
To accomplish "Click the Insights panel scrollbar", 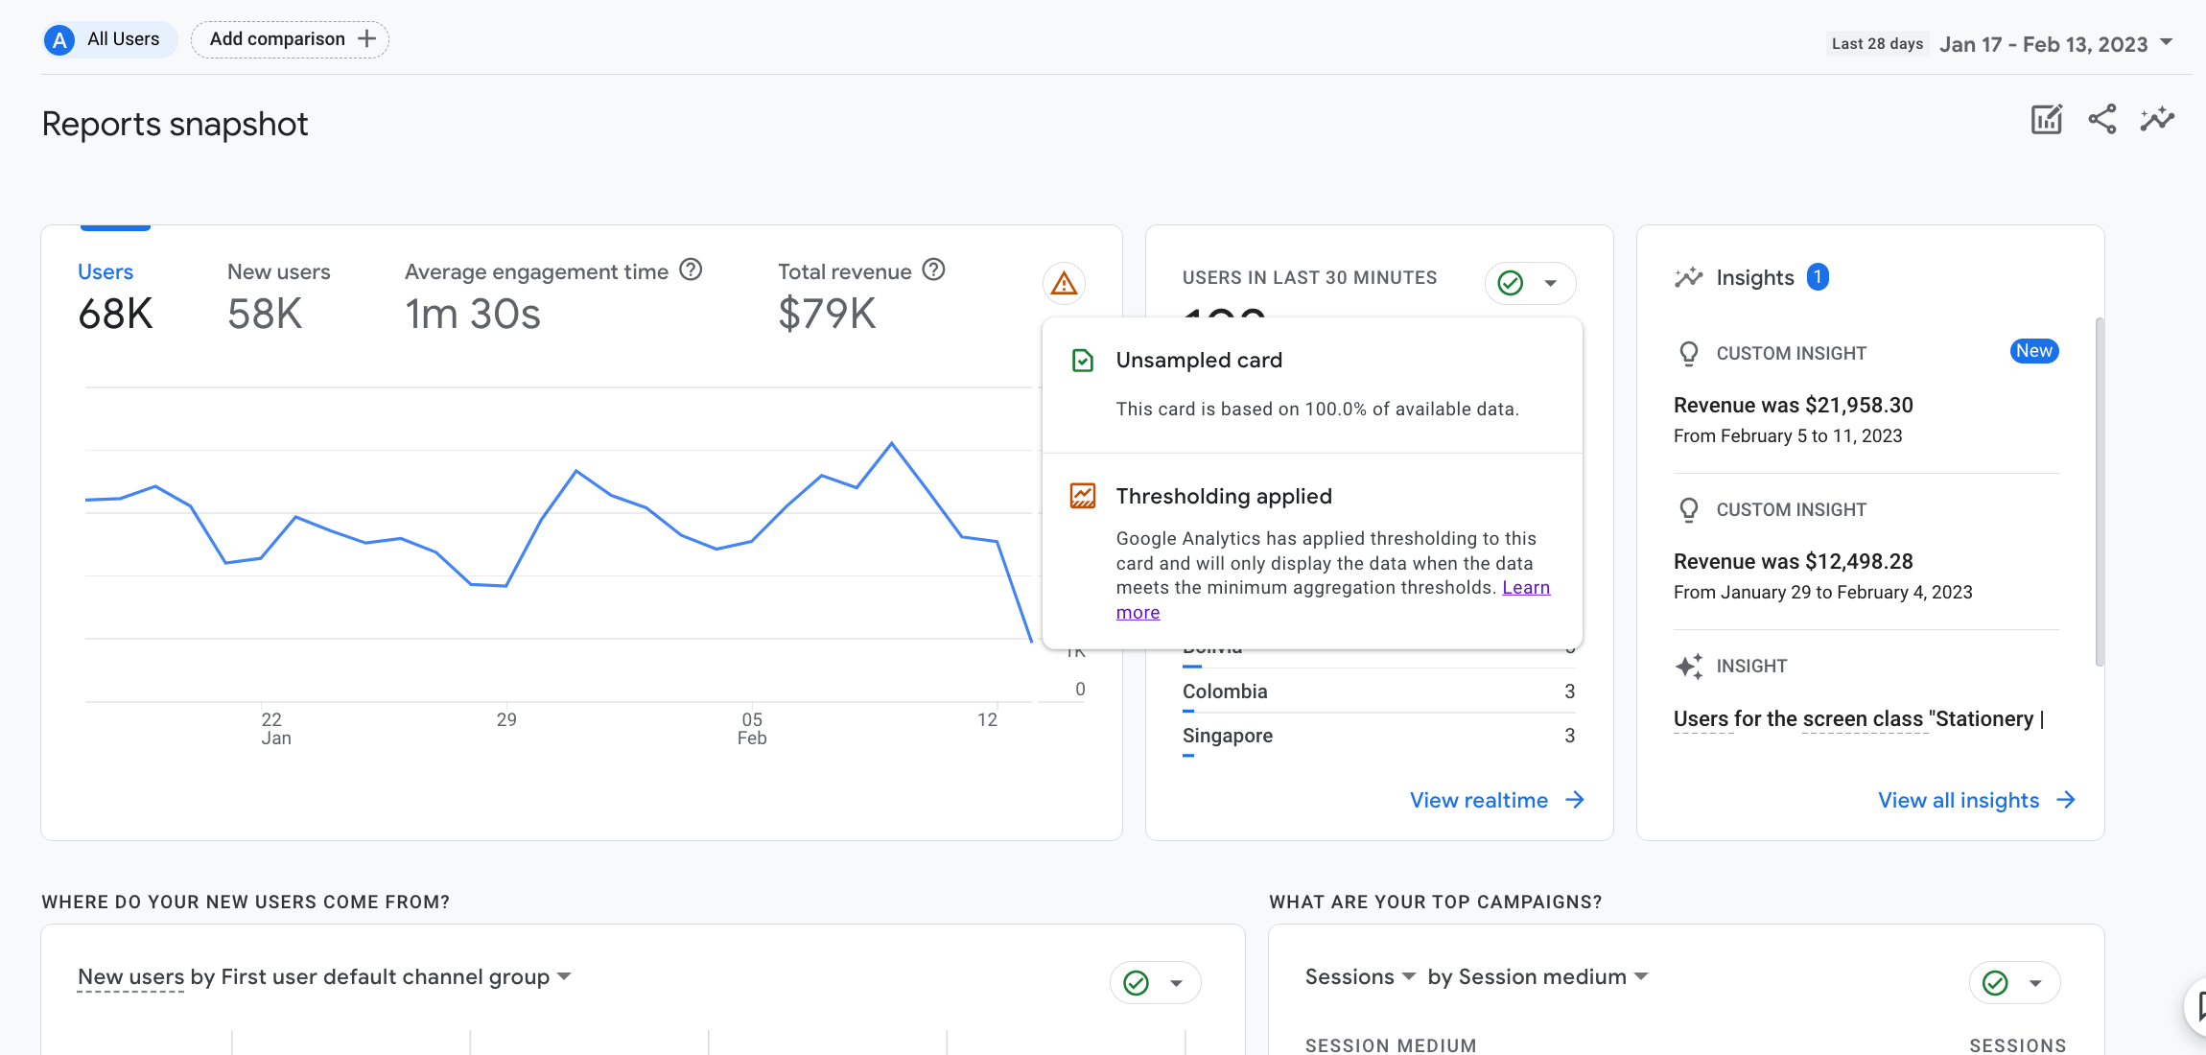I will tap(2099, 491).
